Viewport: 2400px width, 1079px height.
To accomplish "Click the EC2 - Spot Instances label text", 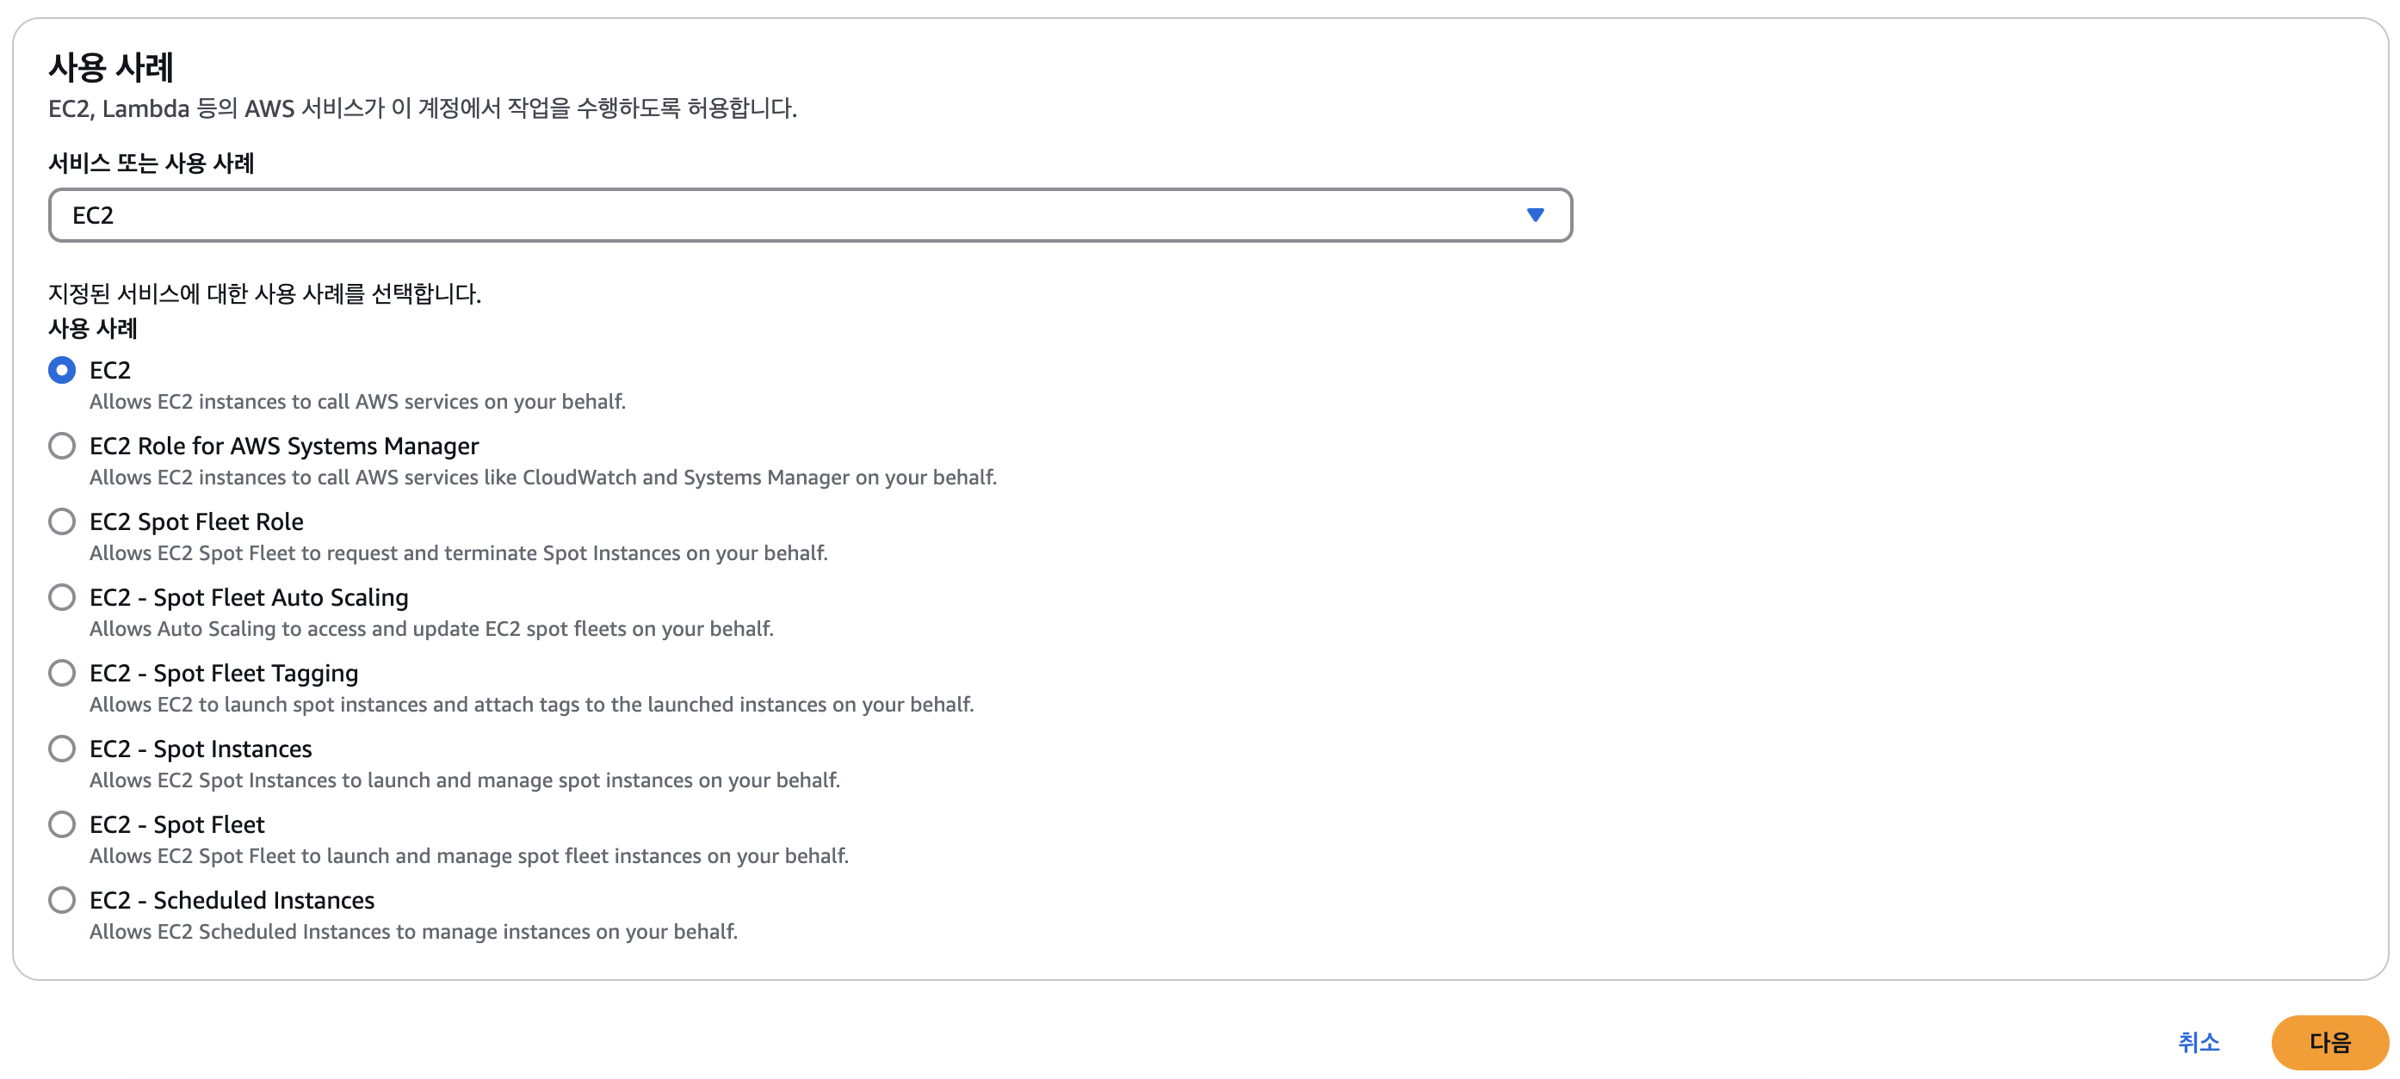I will point(201,749).
